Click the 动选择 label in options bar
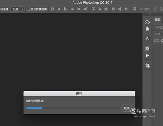 coord(5,9)
